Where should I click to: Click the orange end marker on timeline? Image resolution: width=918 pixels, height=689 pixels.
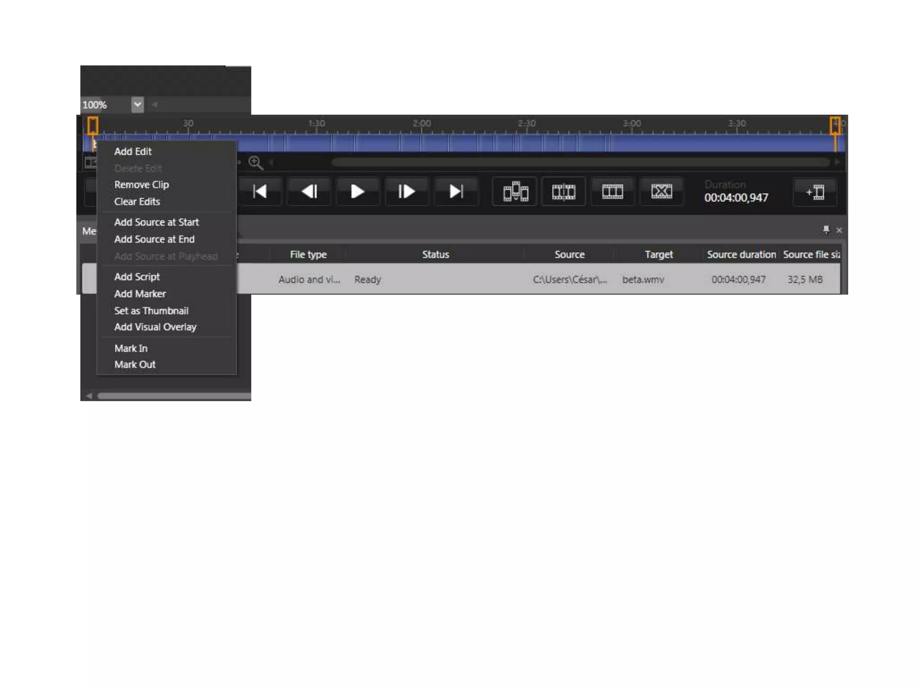(835, 126)
